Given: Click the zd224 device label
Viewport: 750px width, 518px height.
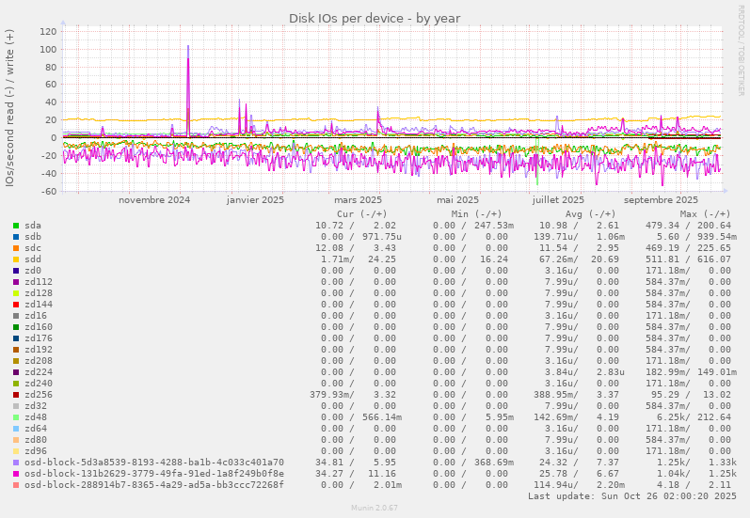Looking at the screenshot, I should pyautogui.click(x=39, y=372).
